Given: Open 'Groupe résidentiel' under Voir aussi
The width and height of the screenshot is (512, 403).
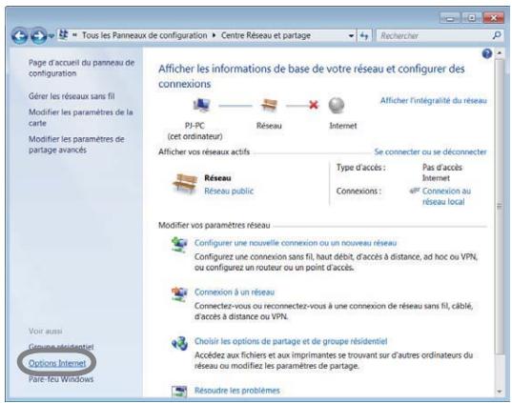Looking at the screenshot, I should (61, 347).
